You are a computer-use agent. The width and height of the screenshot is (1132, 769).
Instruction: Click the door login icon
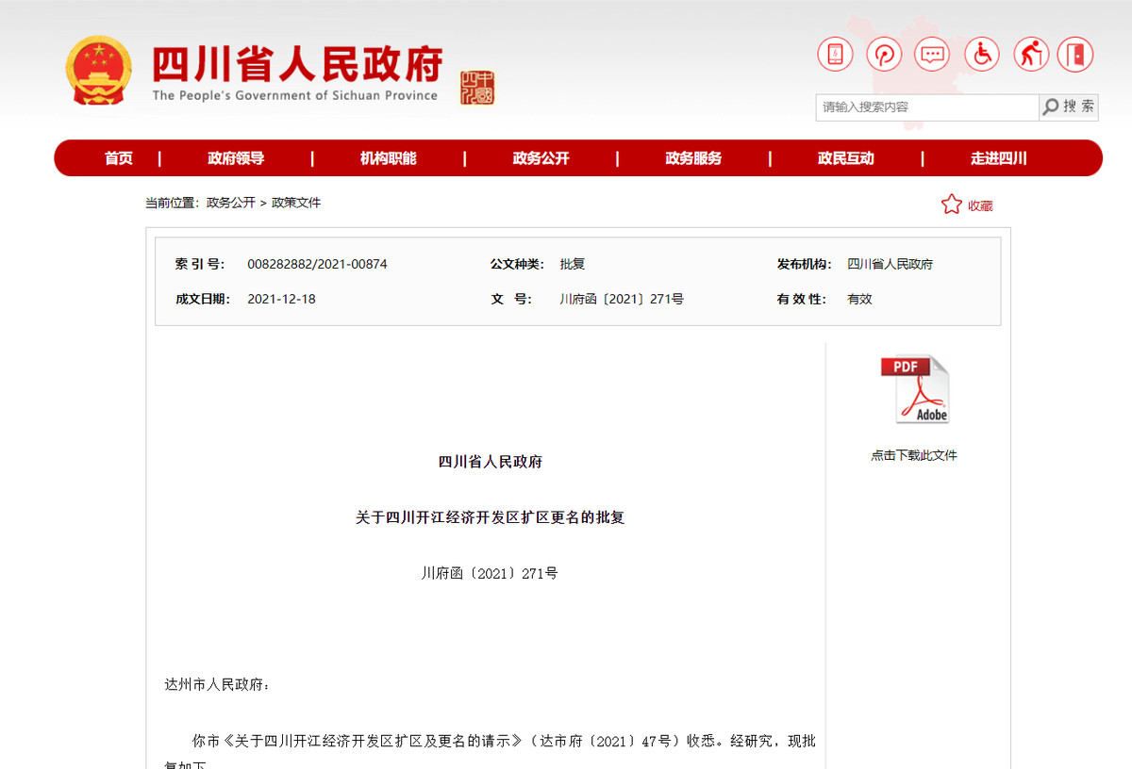click(x=1075, y=55)
